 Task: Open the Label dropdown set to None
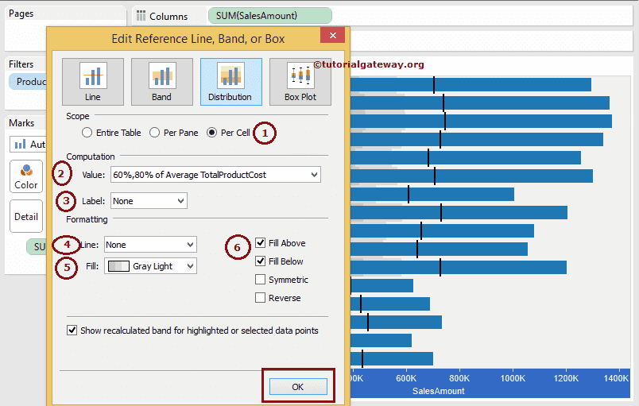pos(149,201)
